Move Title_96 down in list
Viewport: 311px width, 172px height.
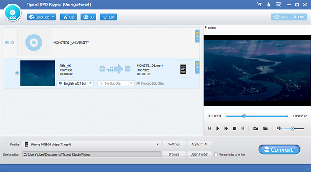tap(197, 70)
